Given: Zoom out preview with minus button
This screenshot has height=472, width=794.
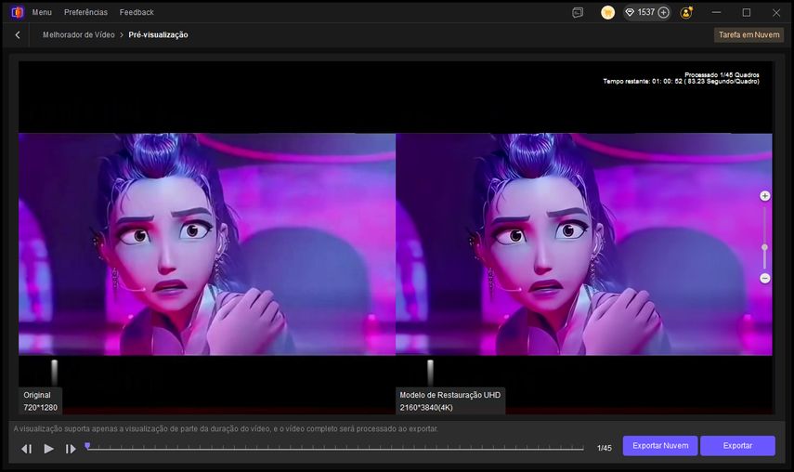Looking at the screenshot, I should pos(764,279).
